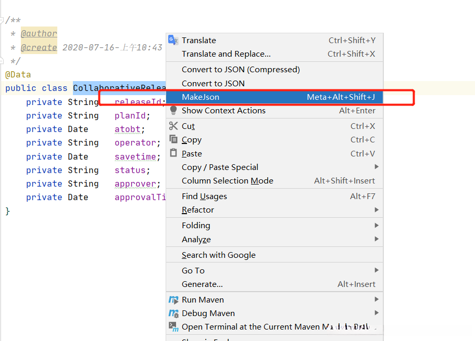Click the Cut scissors icon

click(173, 126)
